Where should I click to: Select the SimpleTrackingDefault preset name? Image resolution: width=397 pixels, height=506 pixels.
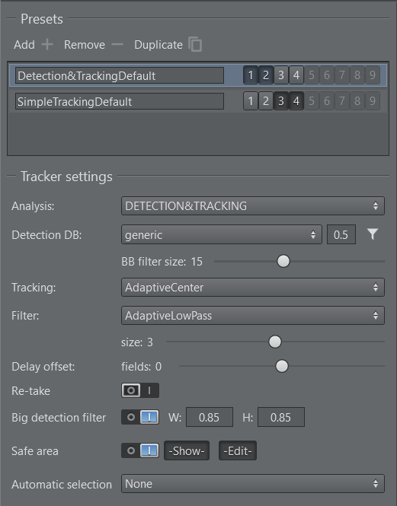[x=120, y=101]
